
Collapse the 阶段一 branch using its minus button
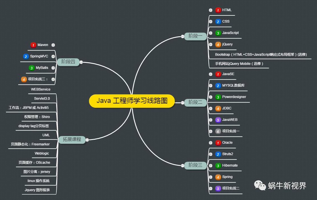182,37
